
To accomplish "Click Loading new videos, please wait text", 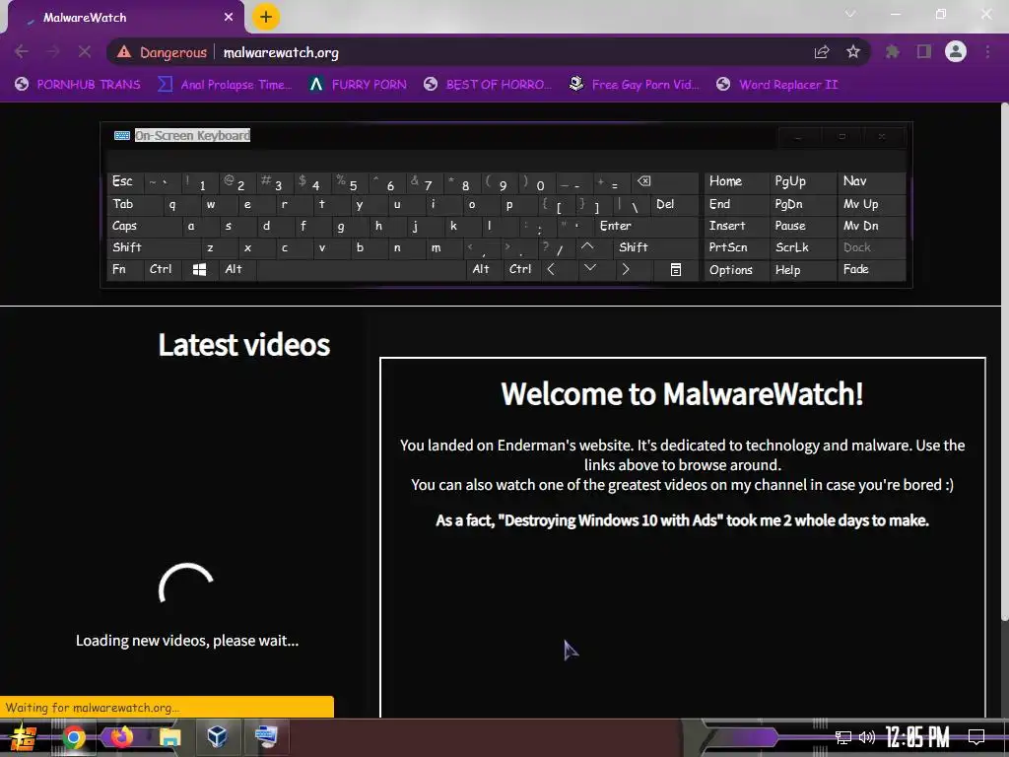I will pos(186,641).
